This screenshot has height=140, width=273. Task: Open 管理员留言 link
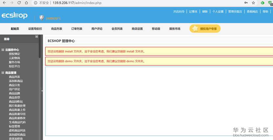pos(235,12)
